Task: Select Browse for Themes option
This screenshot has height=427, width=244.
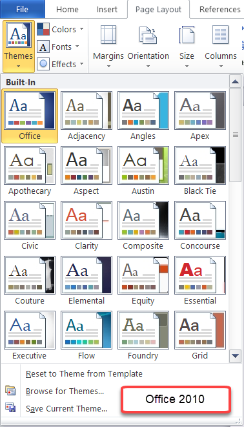Action: 65,391
